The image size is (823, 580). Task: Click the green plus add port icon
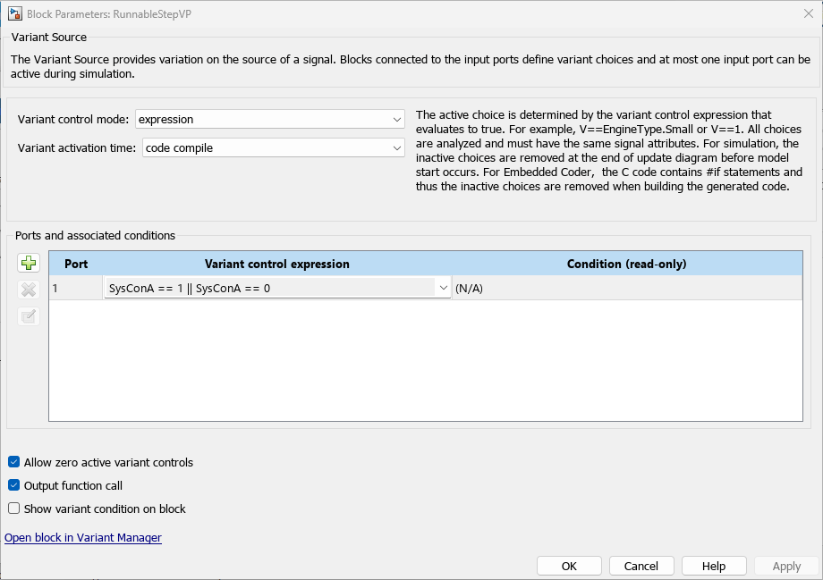coord(29,264)
